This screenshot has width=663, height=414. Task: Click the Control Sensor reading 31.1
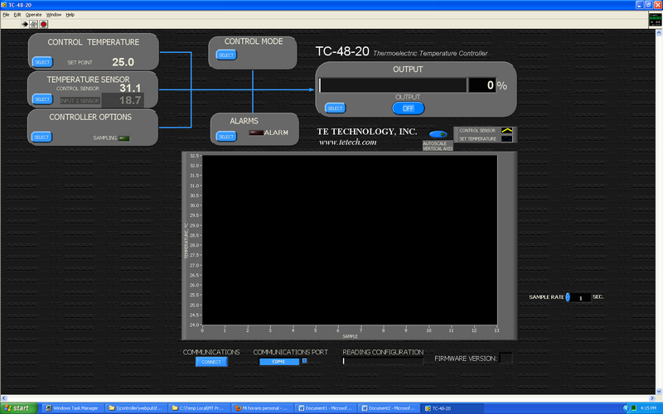[130, 88]
